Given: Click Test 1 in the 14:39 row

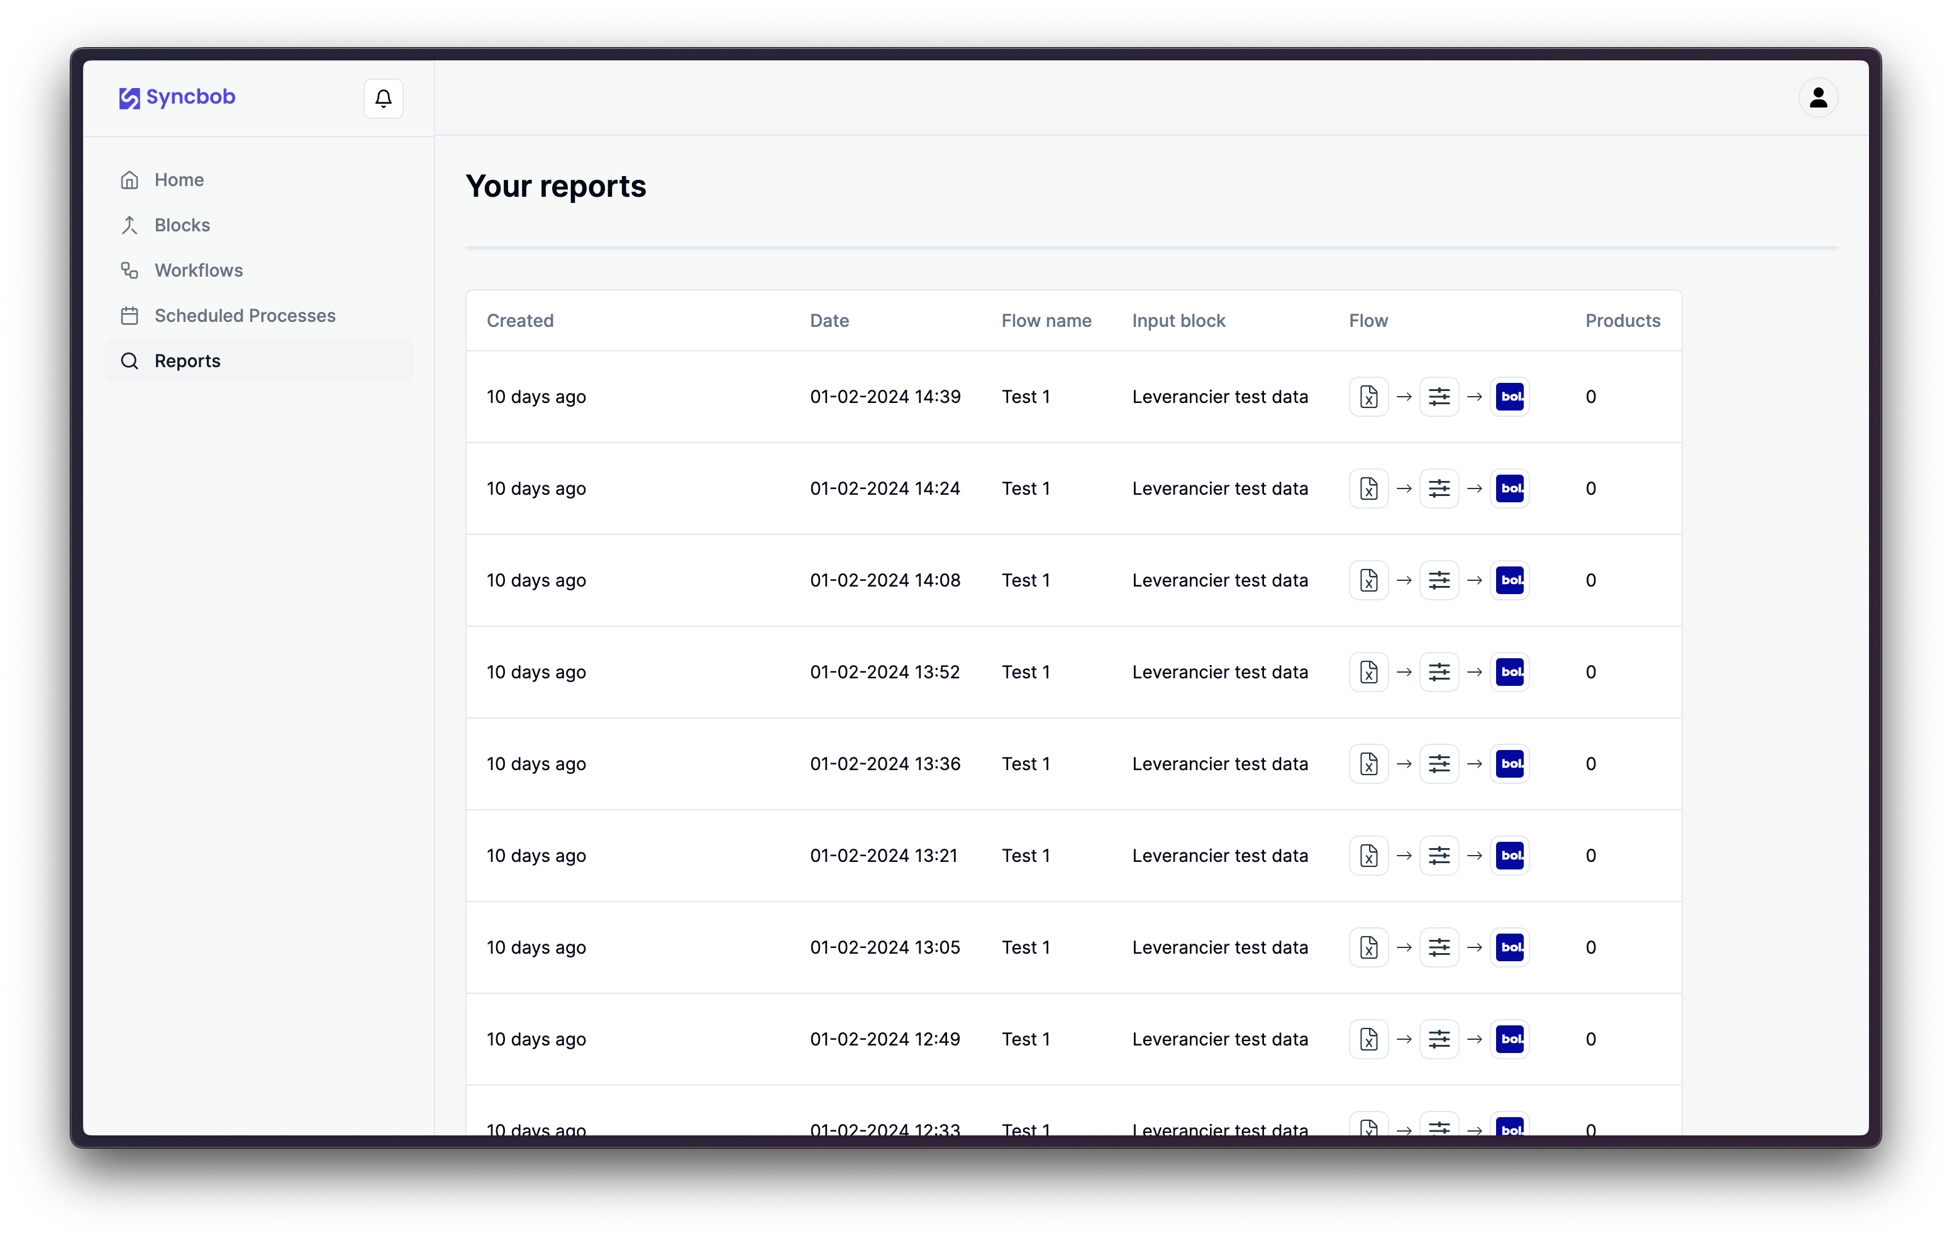Looking at the screenshot, I should click(x=1026, y=397).
